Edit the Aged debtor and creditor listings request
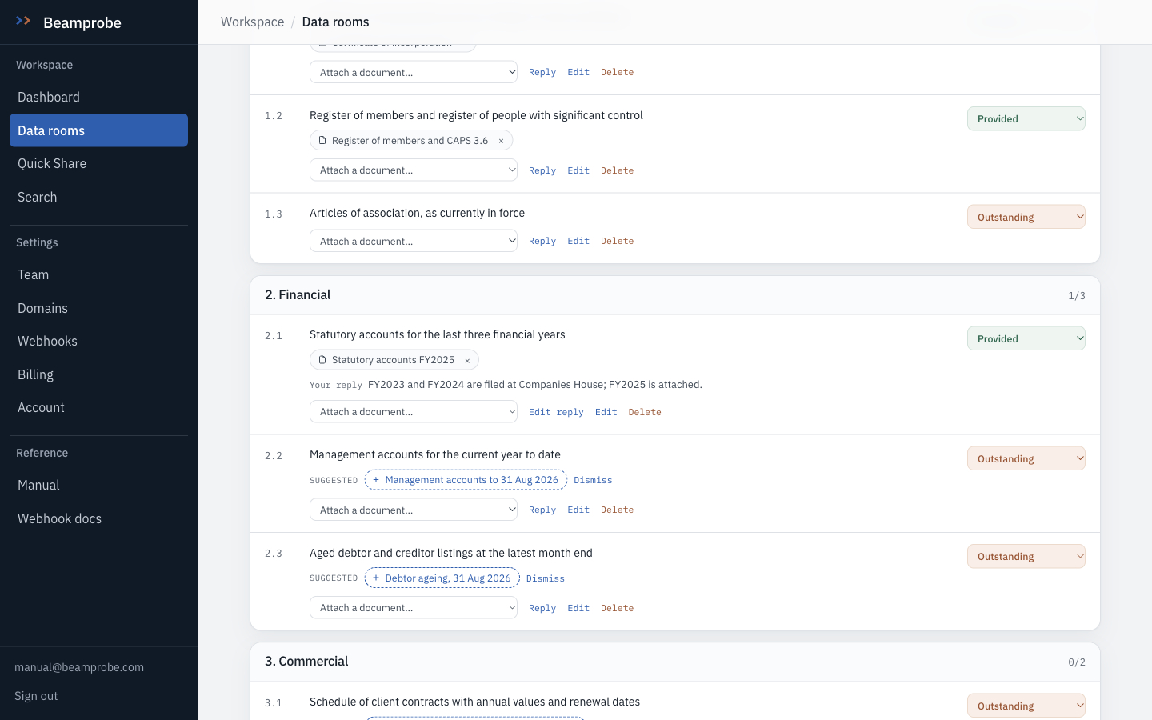This screenshot has height=720, width=1152. (578, 608)
